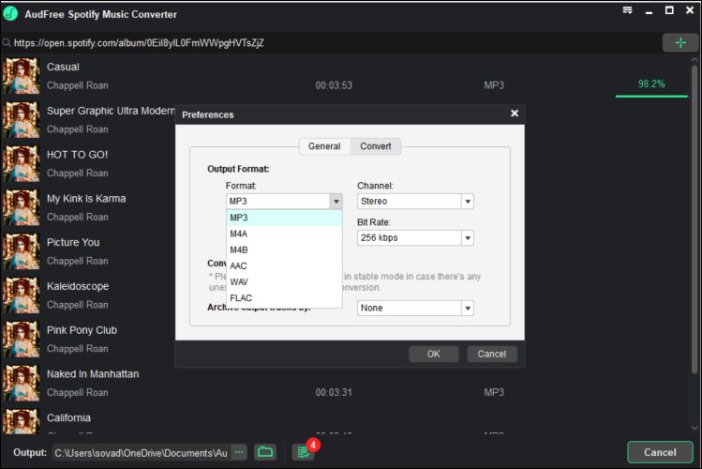This screenshot has width=702, height=469.
Task: Click OK in Preferences dialog
Action: (433, 354)
